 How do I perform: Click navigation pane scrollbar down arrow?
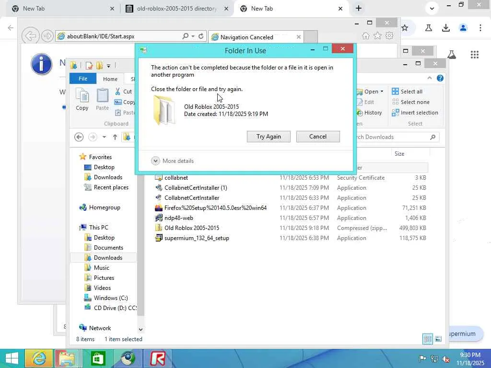140,329
